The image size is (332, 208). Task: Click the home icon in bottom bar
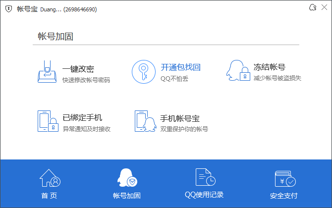(x=50, y=178)
